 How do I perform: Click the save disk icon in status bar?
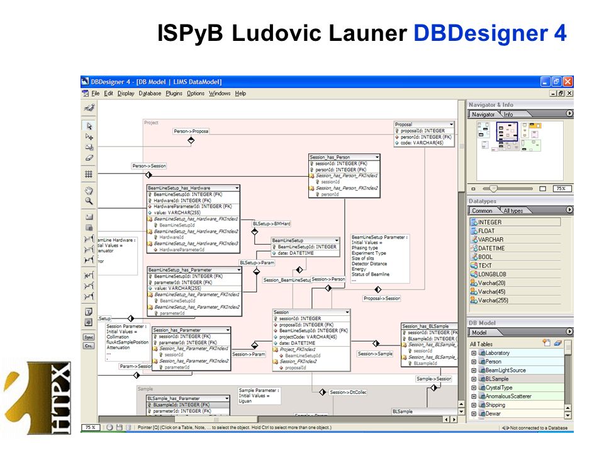click(x=119, y=427)
